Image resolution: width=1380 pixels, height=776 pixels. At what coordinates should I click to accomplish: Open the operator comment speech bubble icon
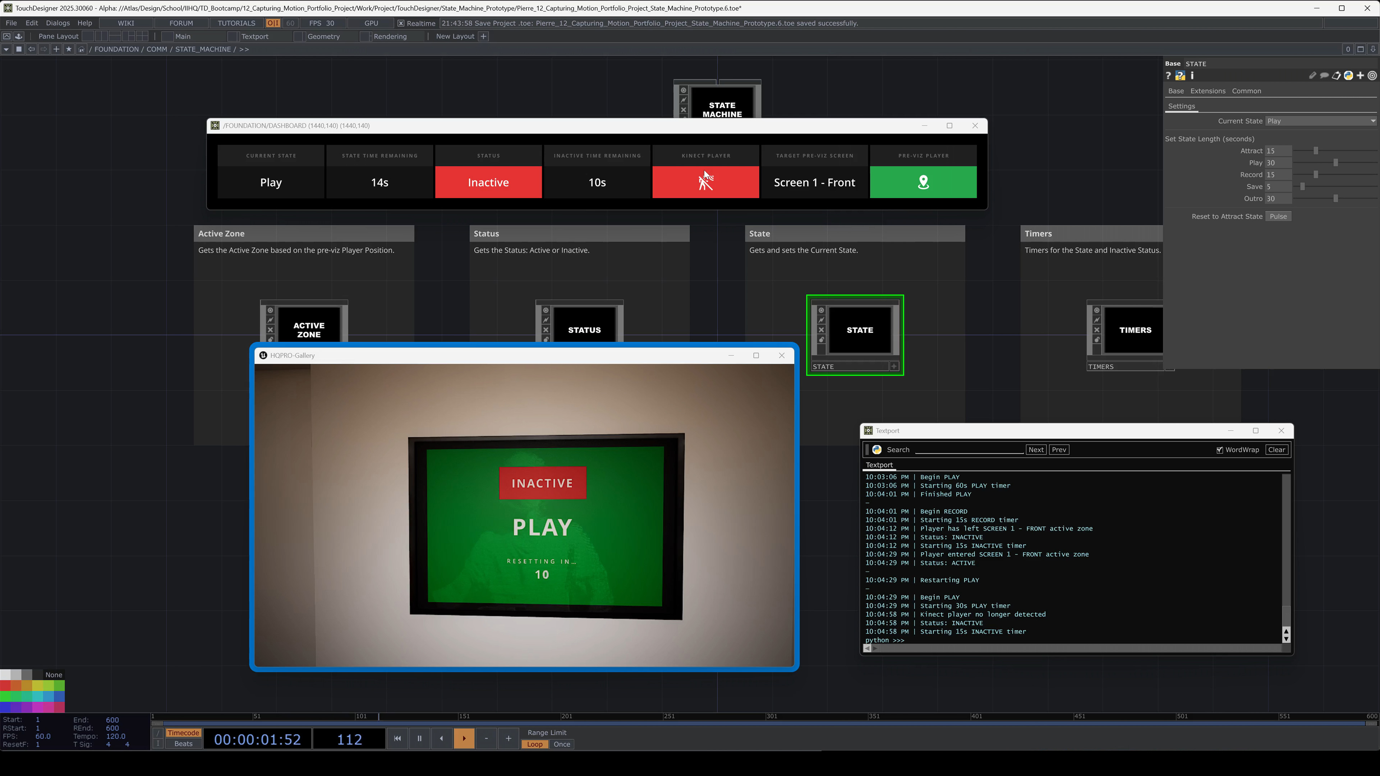(x=1324, y=75)
